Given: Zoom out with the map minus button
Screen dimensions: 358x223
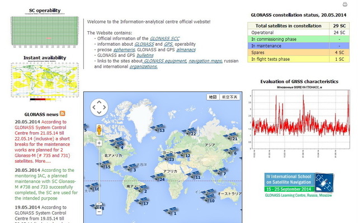Looking at the screenshot, I should click(x=99, y=212).
